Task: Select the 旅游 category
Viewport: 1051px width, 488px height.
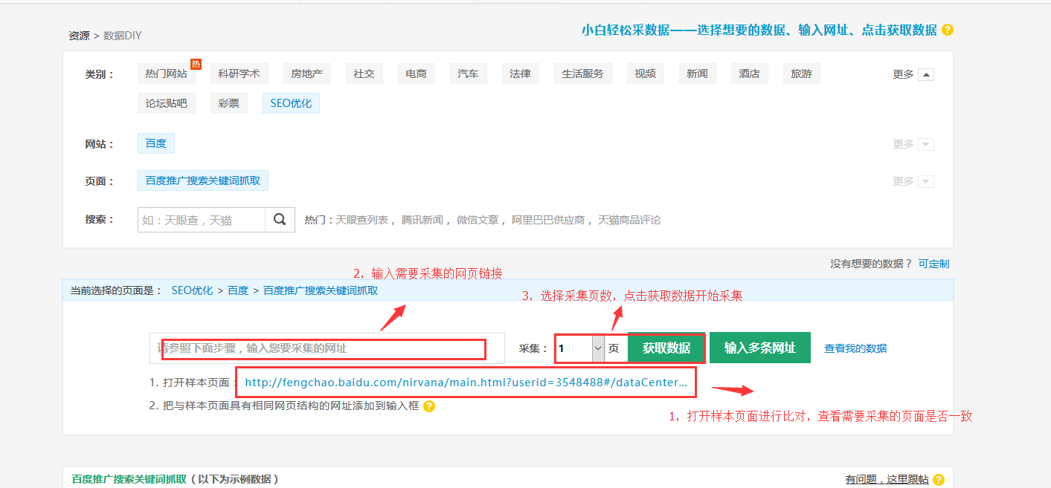Action: [x=801, y=74]
